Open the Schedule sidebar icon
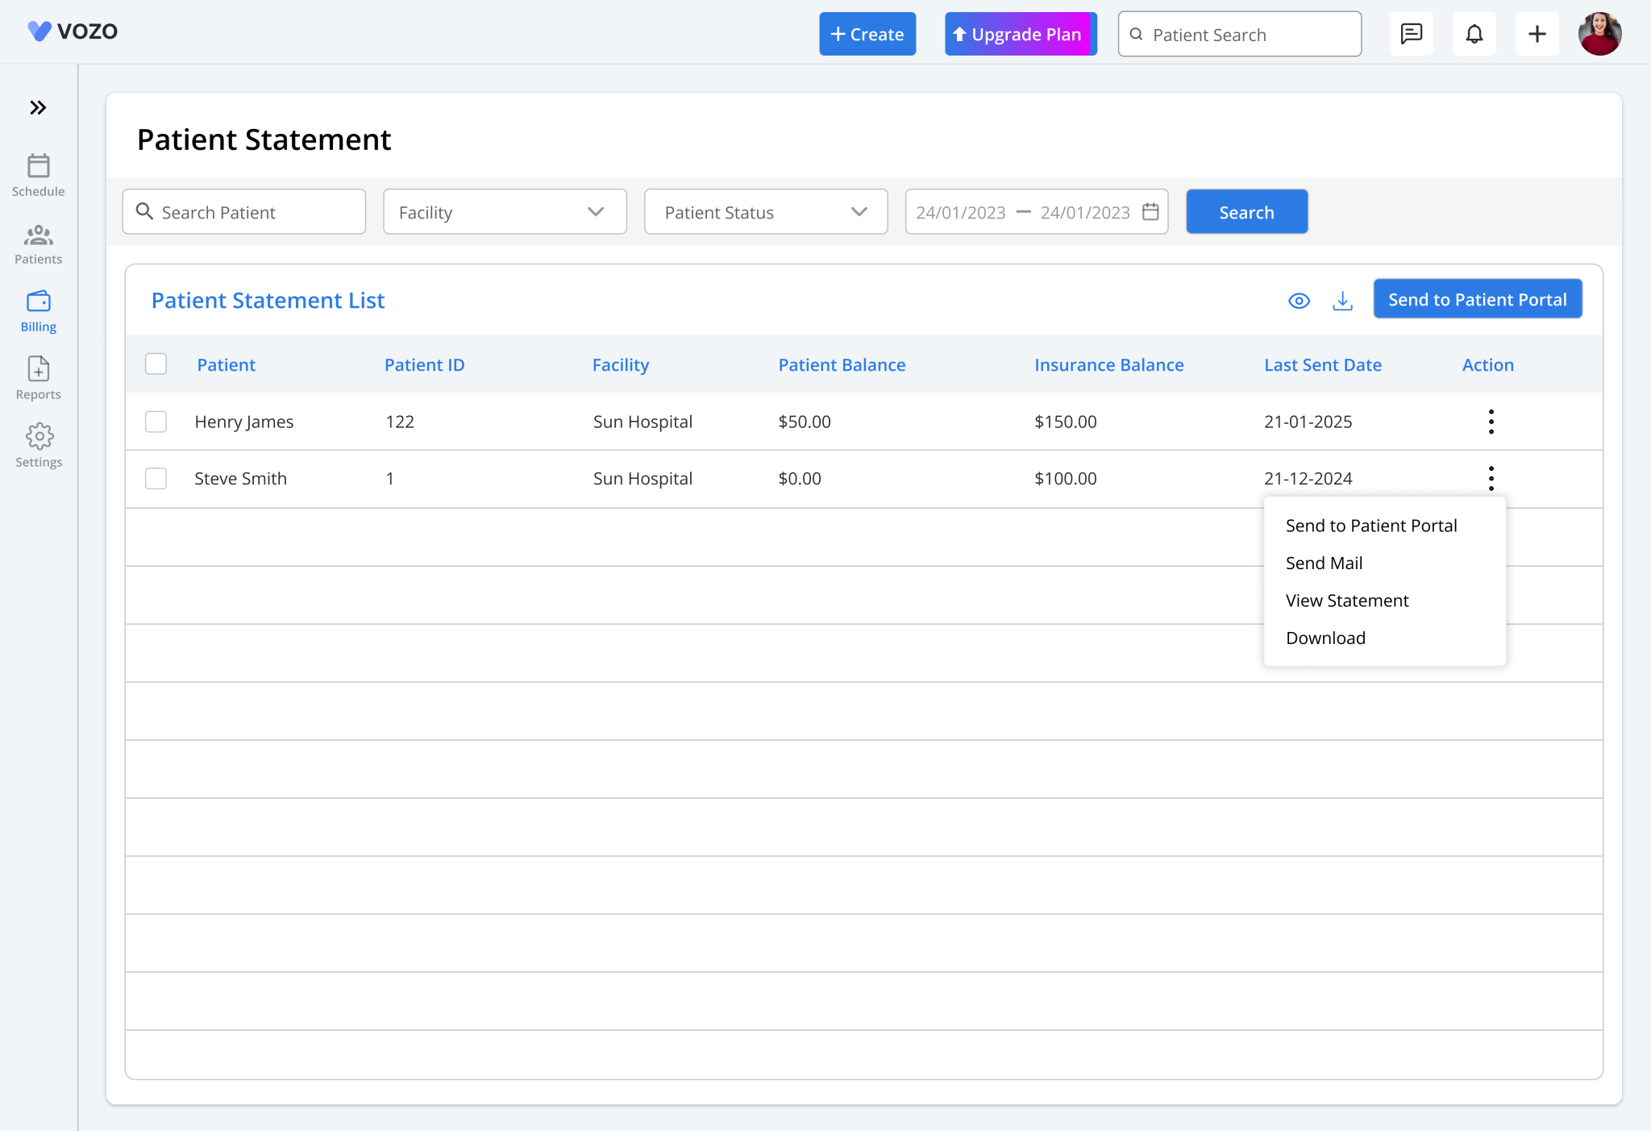 [x=38, y=174]
